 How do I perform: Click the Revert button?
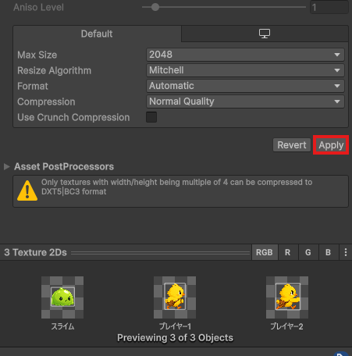point(292,145)
